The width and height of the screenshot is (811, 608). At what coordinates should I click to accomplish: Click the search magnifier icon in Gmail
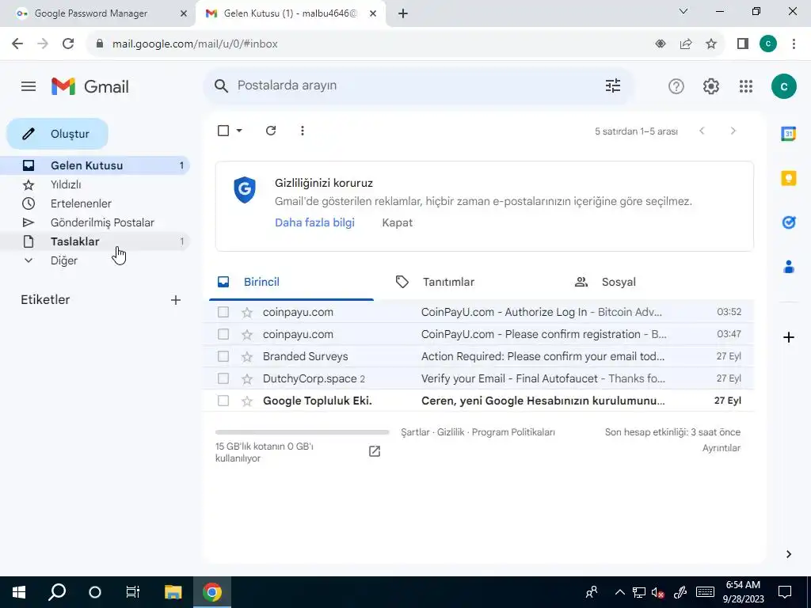click(222, 85)
